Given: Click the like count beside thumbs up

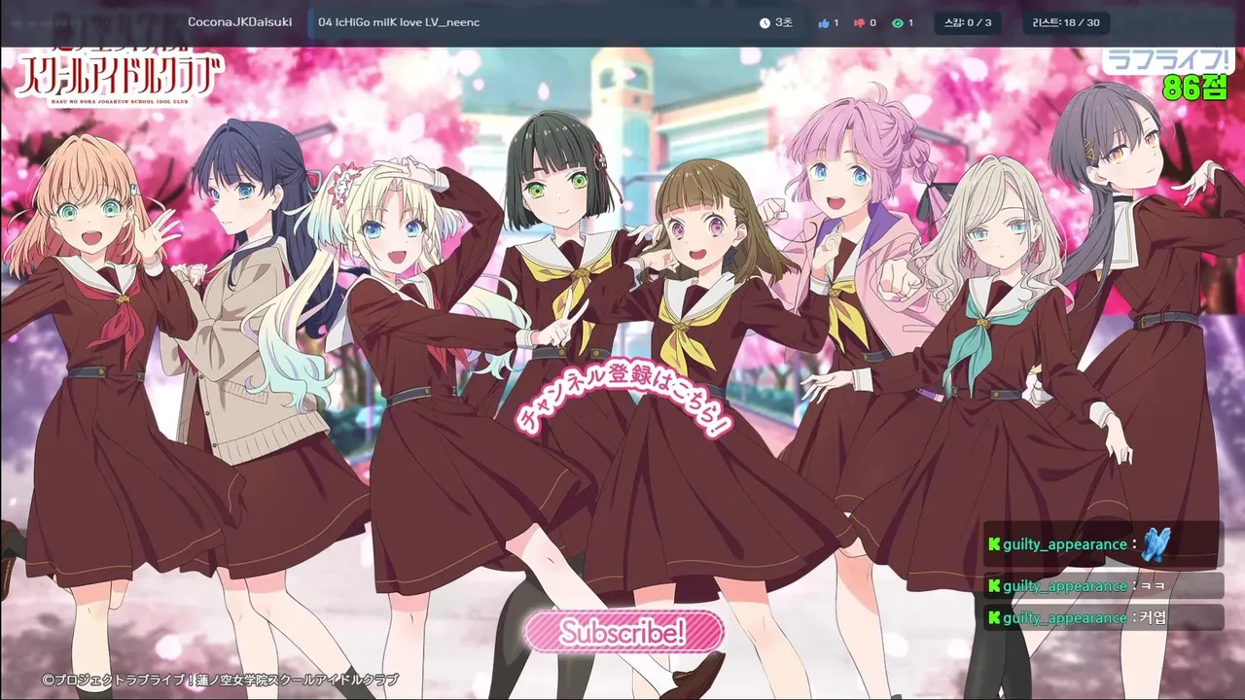Looking at the screenshot, I should (836, 22).
